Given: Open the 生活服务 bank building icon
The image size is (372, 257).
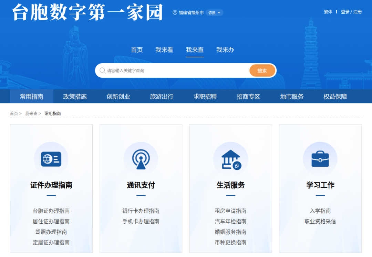Looking at the screenshot, I should 231,160.
